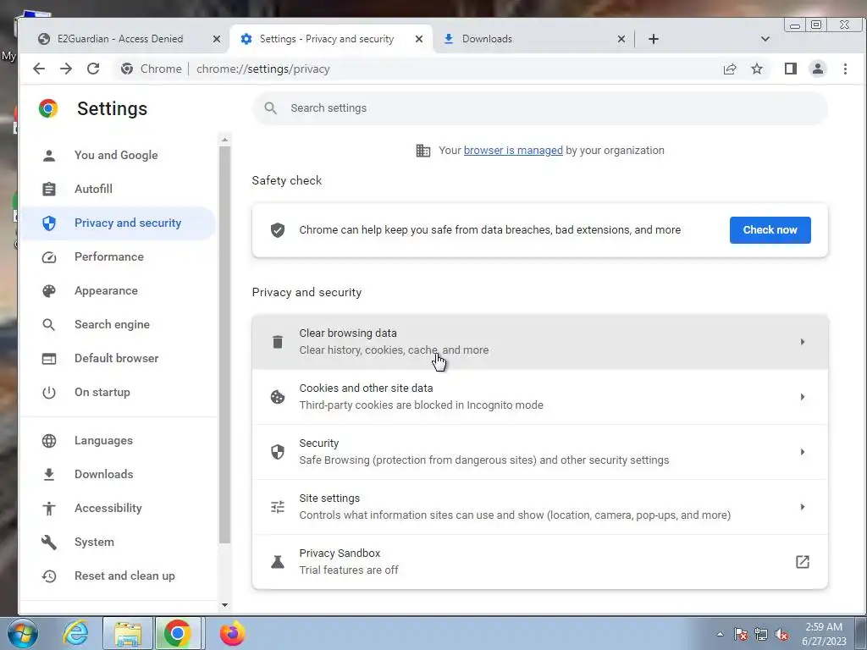The width and height of the screenshot is (867, 650).
Task: Close the E2Guardian - Access Denied tab
Action: [x=217, y=39]
